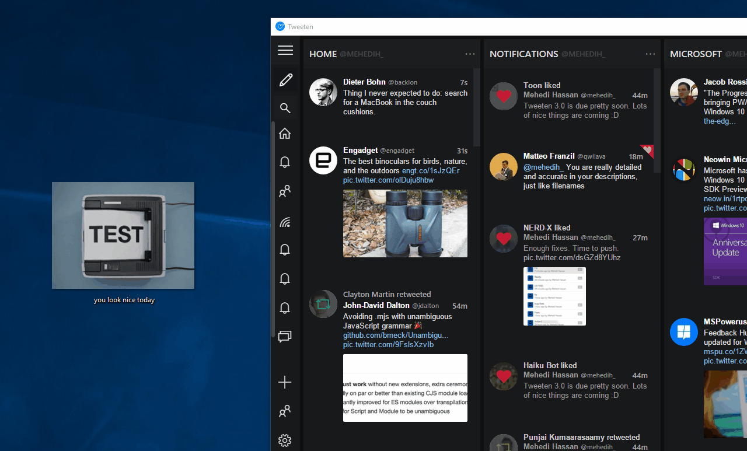Click the 'Clayton Martin retweeted' label
Screen dimensions: 747x451
coord(387,295)
